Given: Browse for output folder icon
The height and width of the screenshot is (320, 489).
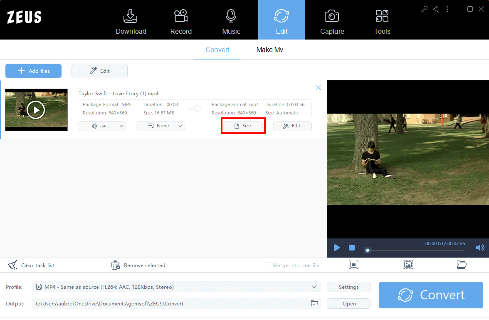Looking at the screenshot, I should 314,303.
